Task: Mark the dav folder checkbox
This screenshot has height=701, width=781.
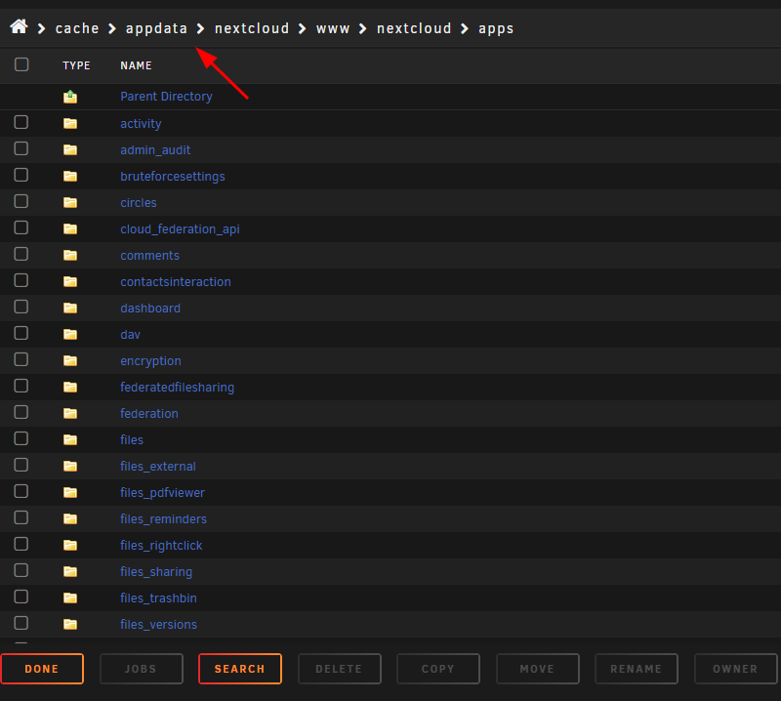Action: pyautogui.click(x=21, y=333)
